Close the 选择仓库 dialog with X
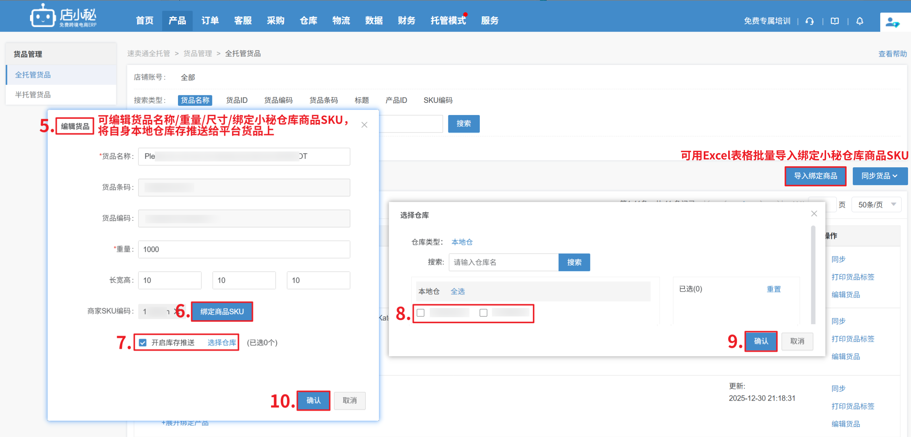 [x=814, y=214]
